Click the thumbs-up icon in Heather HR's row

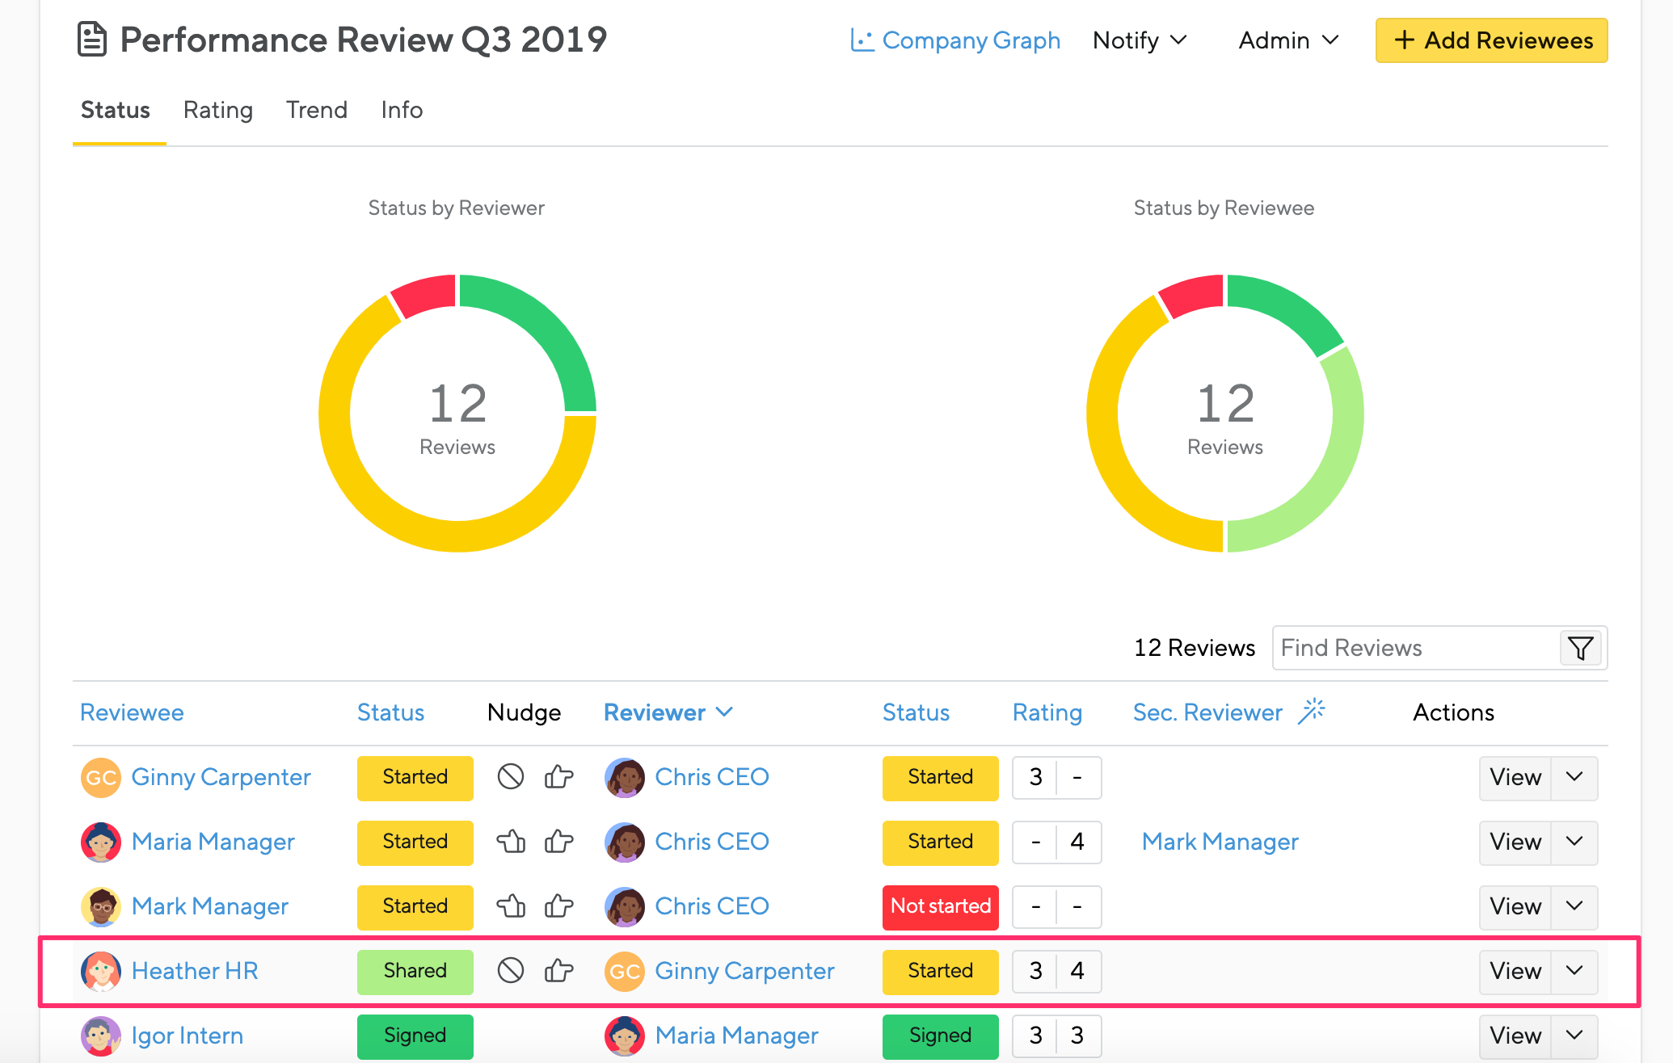558,970
